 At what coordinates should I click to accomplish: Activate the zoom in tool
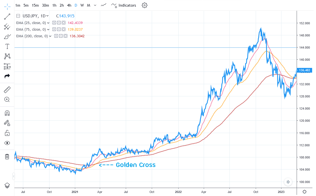point(7,100)
